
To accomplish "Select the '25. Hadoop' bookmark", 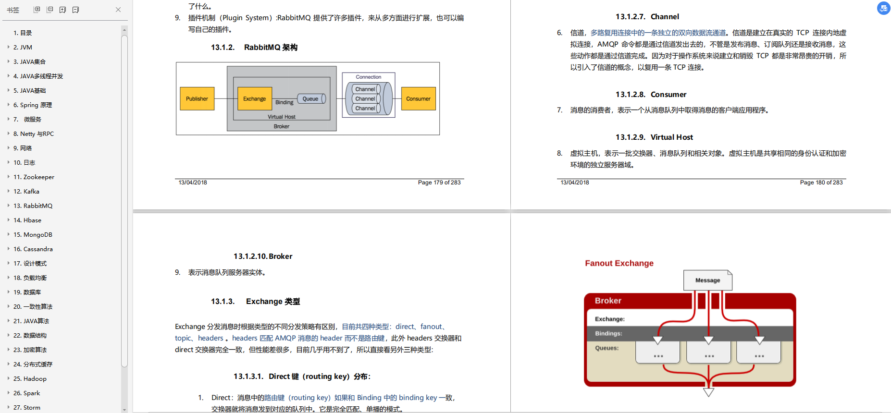I will [30, 378].
